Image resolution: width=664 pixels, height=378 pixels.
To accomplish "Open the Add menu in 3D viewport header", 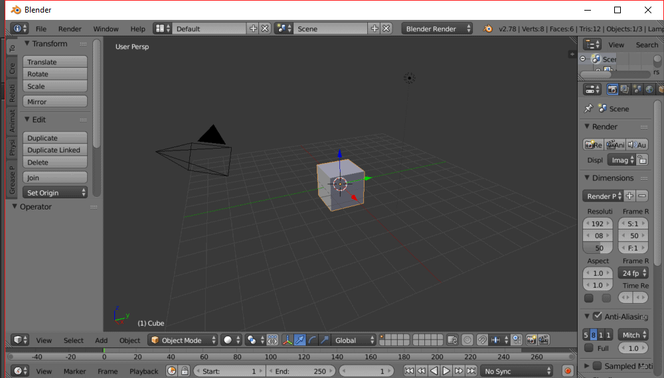I will click(x=101, y=340).
